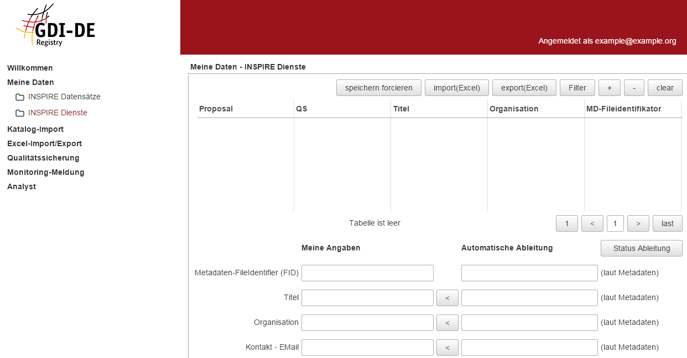Image resolution: width=687 pixels, height=358 pixels.
Task: Click folder icon beside INSPIRE Datensätze
Action: [x=20, y=97]
